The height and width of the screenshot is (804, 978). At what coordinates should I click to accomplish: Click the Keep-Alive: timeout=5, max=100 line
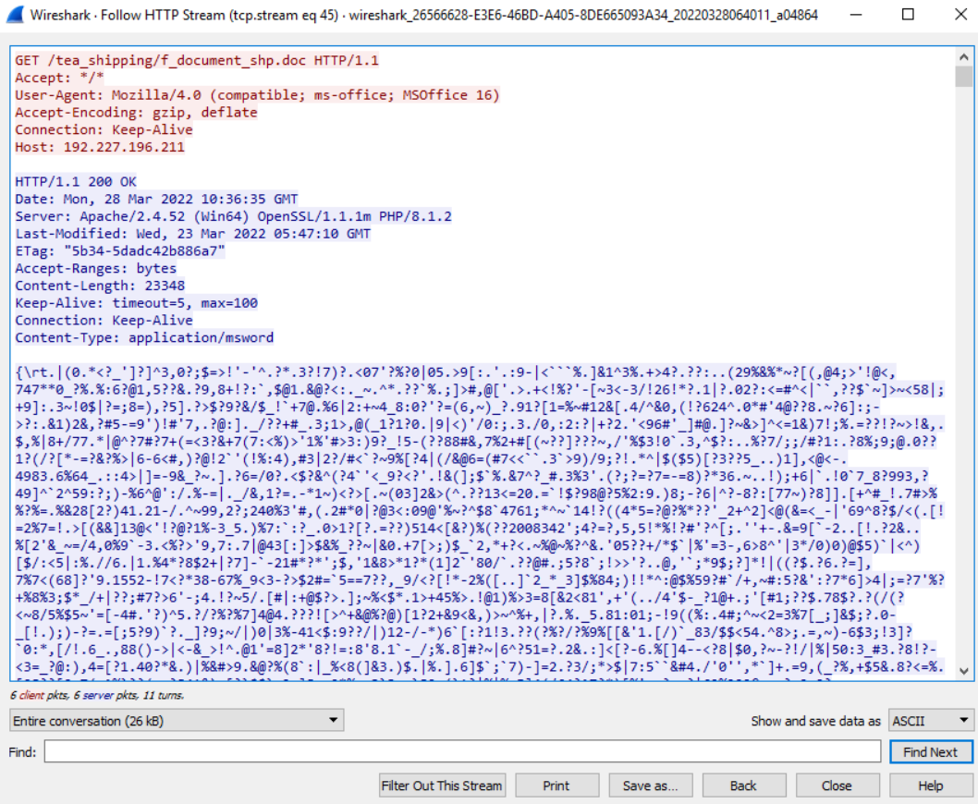pyautogui.click(x=136, y=302)
